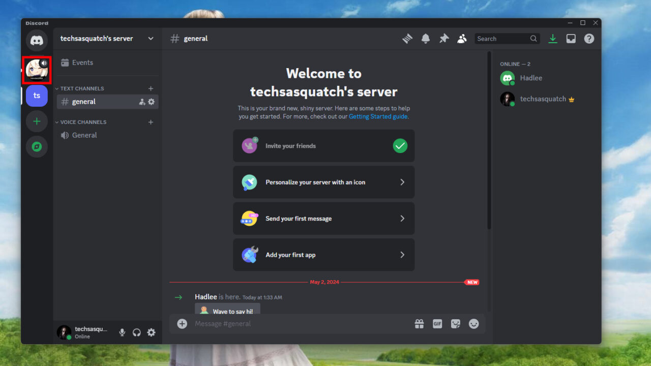Open the sticker picker
The height and width of the screenshot is (366, 651).
[x=455, y=323]
